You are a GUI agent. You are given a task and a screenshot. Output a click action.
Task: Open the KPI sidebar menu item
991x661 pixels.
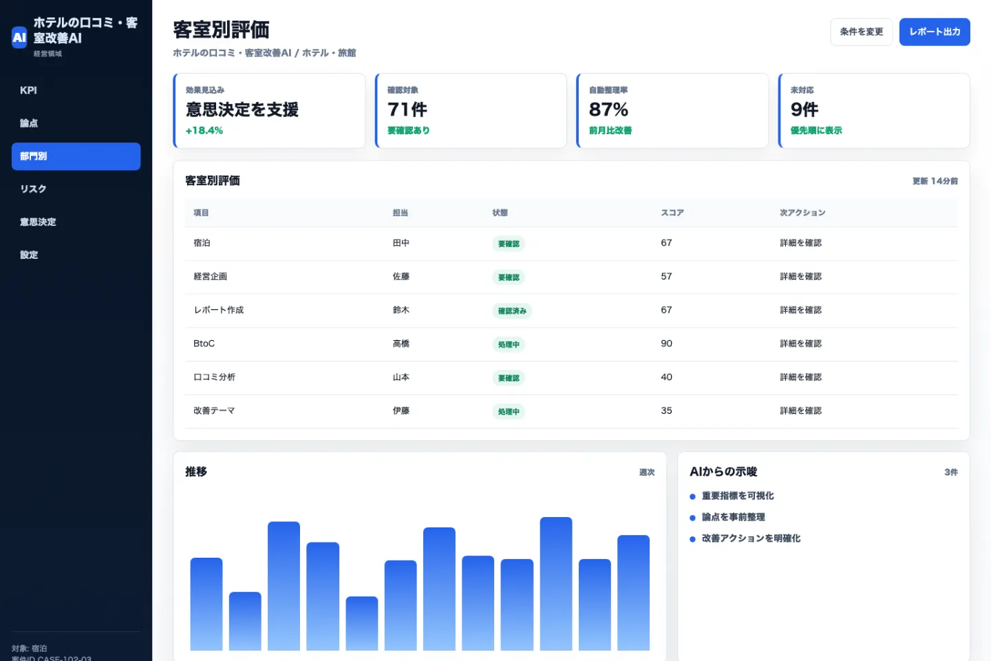pyautogui.click(x=76, y=90)
